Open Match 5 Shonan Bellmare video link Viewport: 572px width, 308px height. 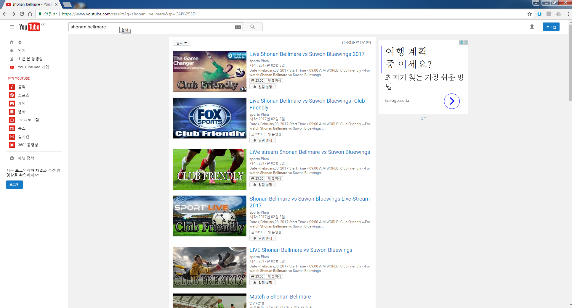tap(280, 297)
